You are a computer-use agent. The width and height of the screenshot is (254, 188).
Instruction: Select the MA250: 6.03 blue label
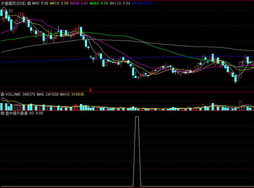coord(142,3)
